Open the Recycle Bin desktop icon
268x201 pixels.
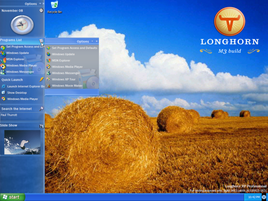point(55,7)
